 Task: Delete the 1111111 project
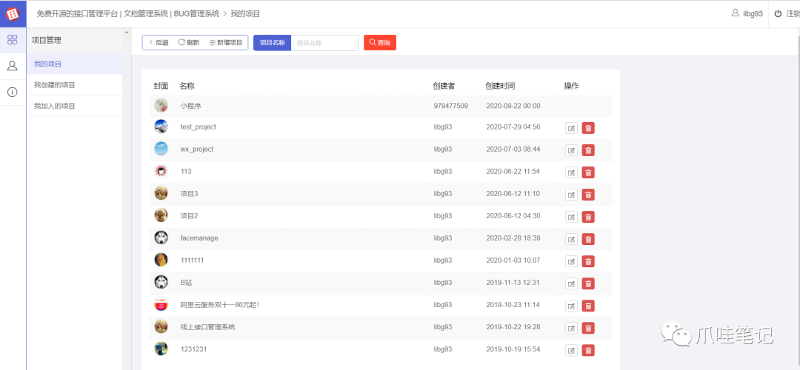588,261
